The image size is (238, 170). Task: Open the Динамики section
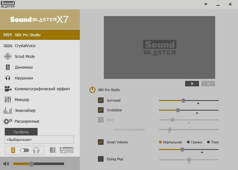40,67
